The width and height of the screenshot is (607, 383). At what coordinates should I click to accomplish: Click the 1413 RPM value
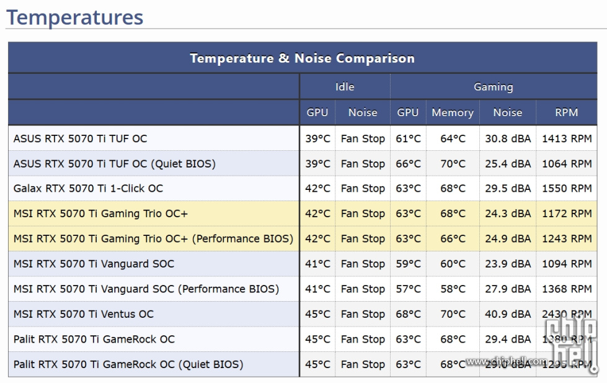pyautogui.click(x=567, y=138)
